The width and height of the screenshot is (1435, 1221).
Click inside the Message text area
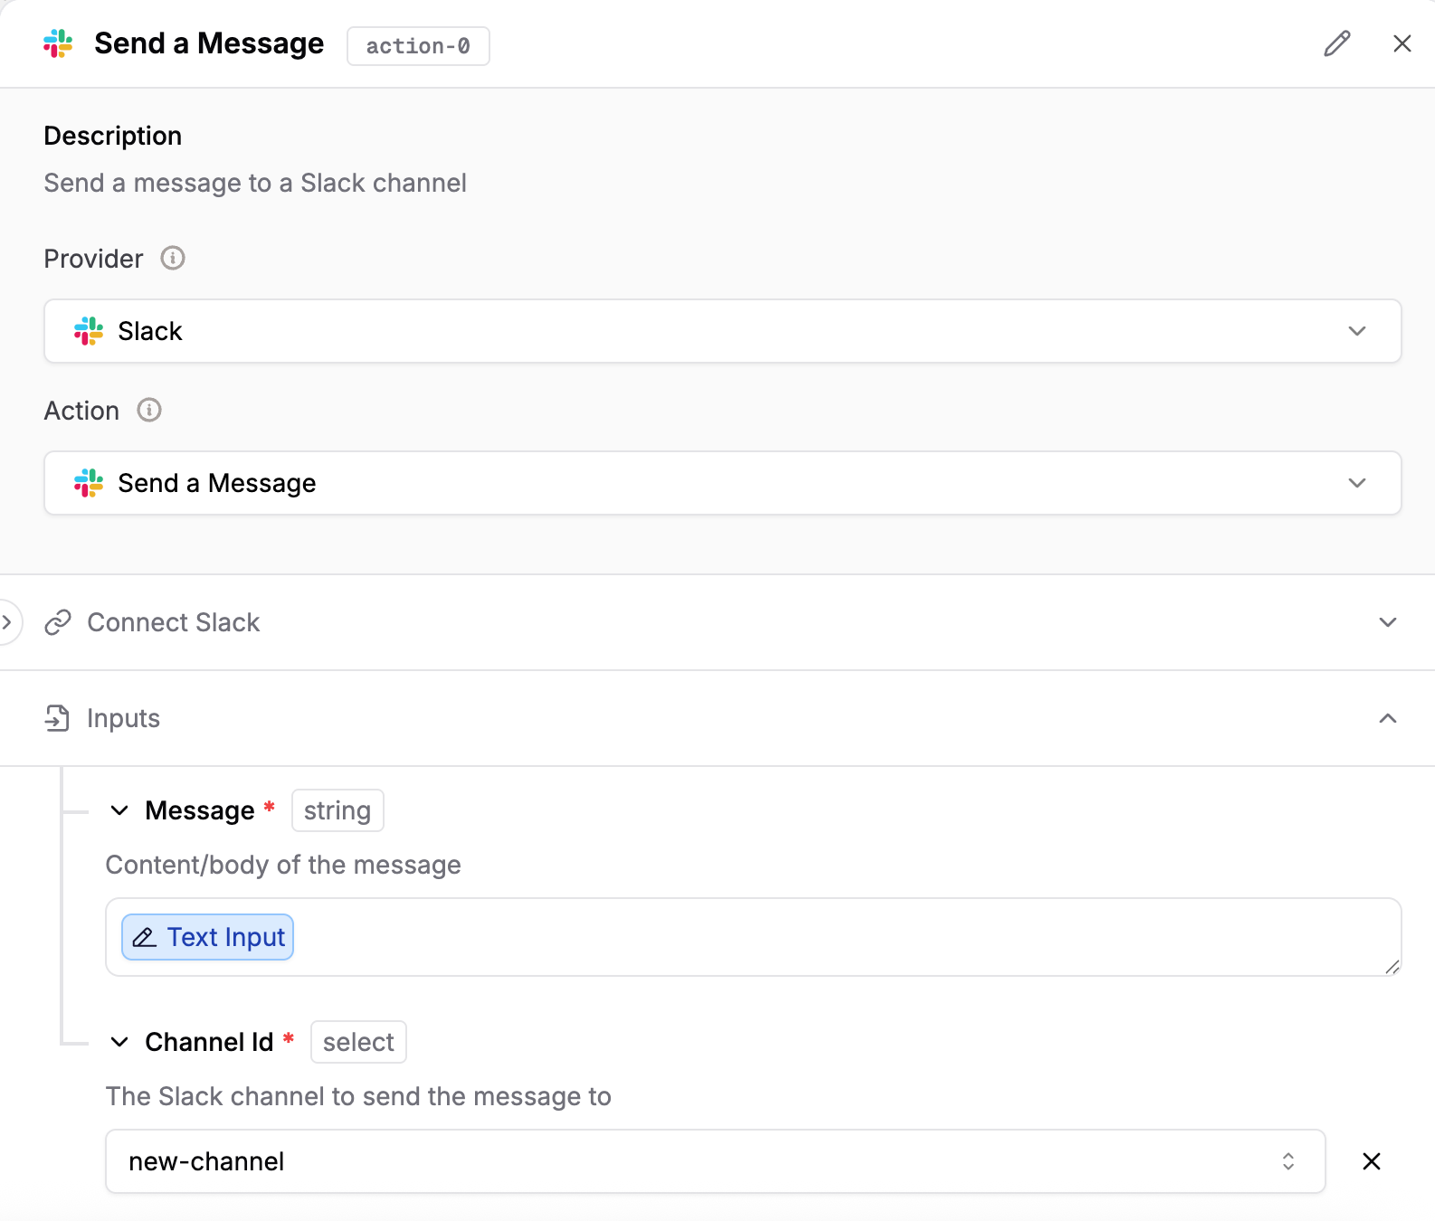(x=814, y=937)
